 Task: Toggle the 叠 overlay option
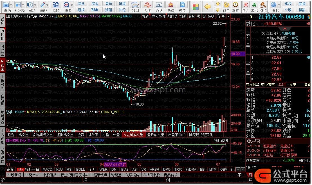(199, 16)
